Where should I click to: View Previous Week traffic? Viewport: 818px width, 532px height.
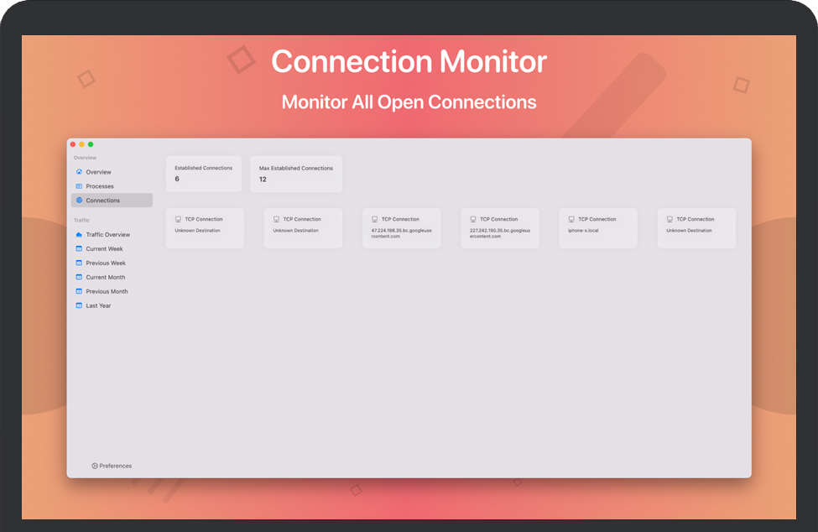click(x=112, y=263)
